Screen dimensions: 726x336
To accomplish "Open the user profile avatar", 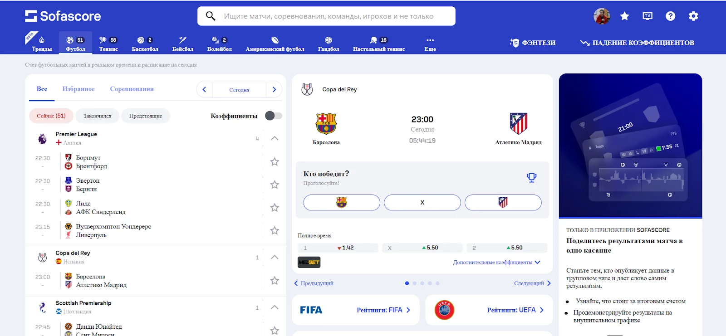I will [x=602, y=16].
